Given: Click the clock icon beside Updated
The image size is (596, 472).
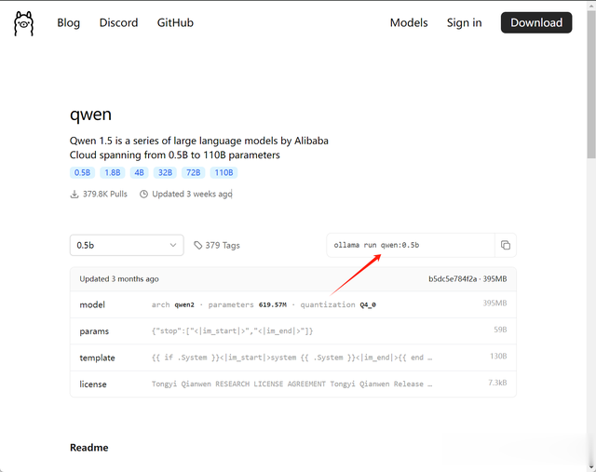Looking at the screenshot, I should [x=143, y=195].
